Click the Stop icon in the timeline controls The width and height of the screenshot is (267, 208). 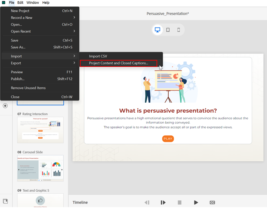(180, 202)
